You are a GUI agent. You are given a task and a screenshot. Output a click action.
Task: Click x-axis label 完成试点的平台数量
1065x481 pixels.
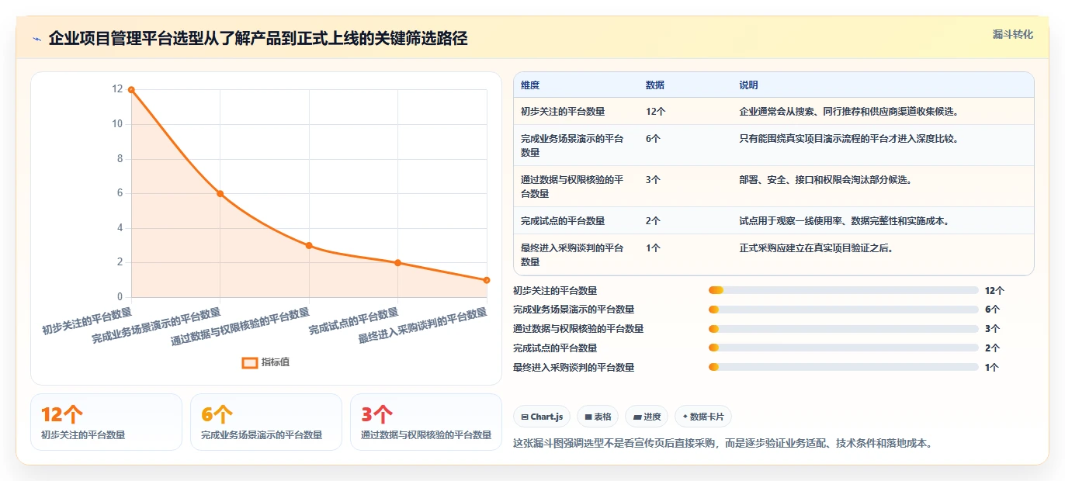coord(354,321)
